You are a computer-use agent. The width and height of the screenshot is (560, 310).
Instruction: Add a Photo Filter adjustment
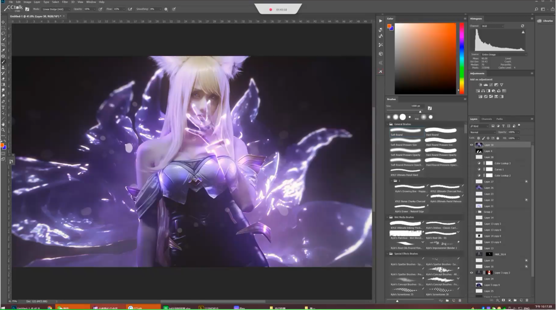pyautogui.click(x=494, y=91)
